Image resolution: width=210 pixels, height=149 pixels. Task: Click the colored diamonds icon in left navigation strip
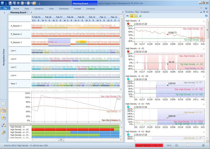point(4,125)
